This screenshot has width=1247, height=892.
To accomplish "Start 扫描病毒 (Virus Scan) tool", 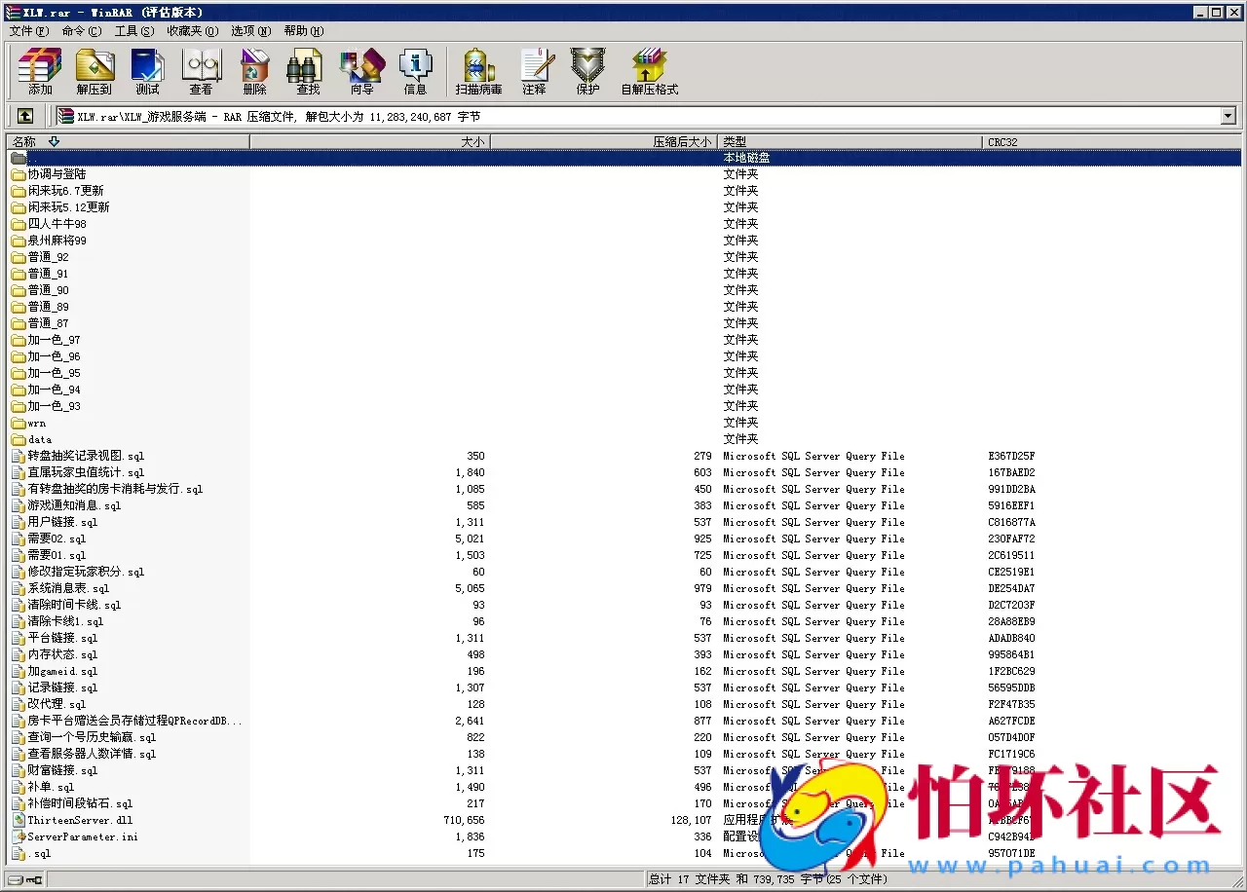I will 478,70.
